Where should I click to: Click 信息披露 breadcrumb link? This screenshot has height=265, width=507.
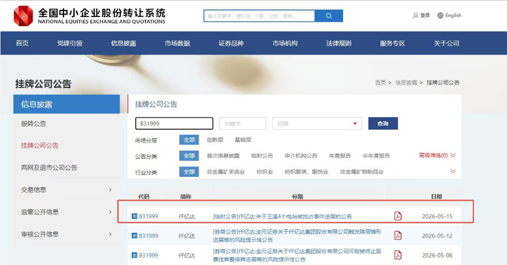[406, 82]
